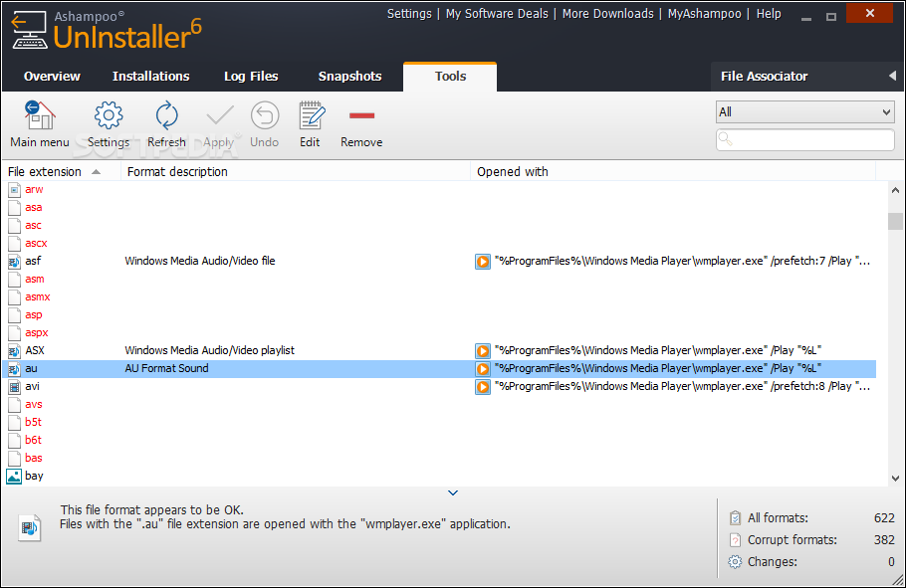Click 'Windows Media Audio/Video playlist' description

click(x=210, y=350)
